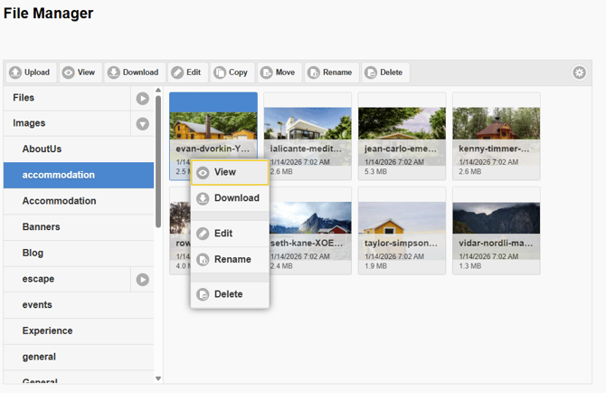The width and height of the screenshot is (606, 393).
Task: Select the kenny-timmer image thumbnail
Action: pyautogui.click(x=497, y=136)
